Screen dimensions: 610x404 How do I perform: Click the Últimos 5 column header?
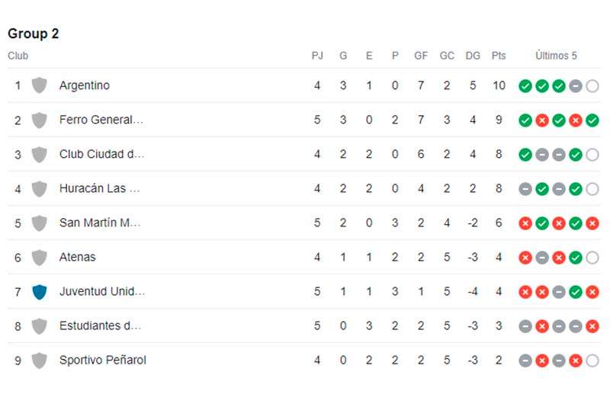[x=556, y=56]
